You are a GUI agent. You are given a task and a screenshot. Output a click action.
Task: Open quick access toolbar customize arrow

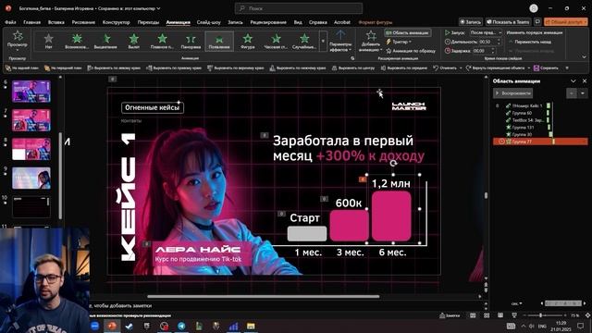(567, 68)
